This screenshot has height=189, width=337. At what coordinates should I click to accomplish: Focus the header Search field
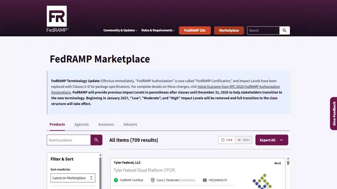(x=263, y=30)
